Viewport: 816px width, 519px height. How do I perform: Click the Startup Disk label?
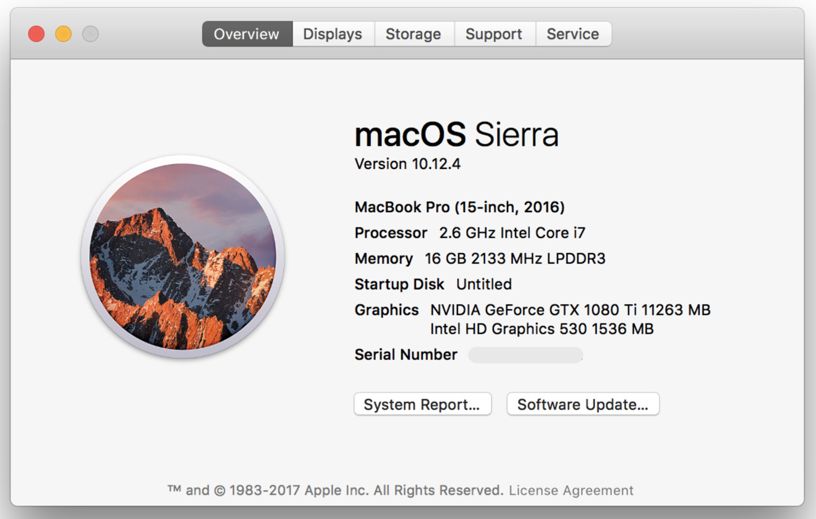[399, 284]
